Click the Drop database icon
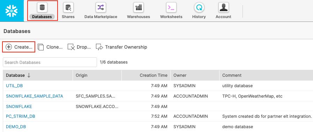Viewport: 313px width, 132px height. [x=71, y=47]
